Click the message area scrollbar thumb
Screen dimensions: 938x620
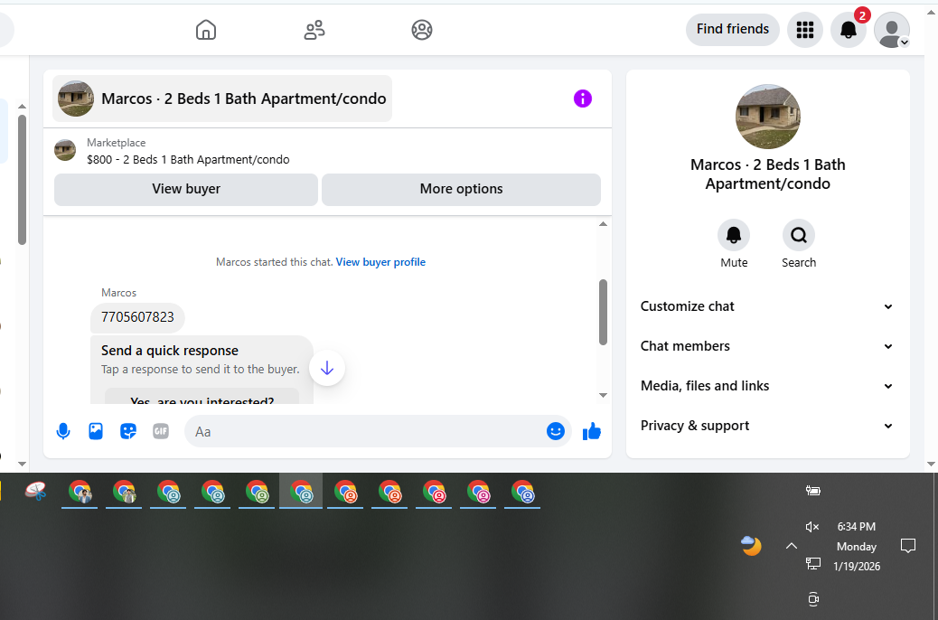click(x=603, y=312)
